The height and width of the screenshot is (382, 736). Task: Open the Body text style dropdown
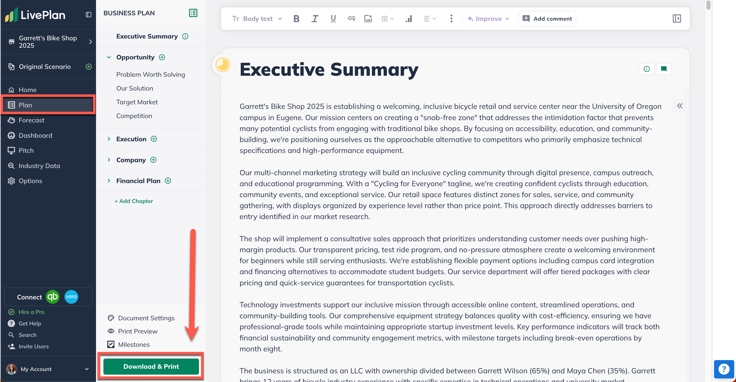point(257,19)
